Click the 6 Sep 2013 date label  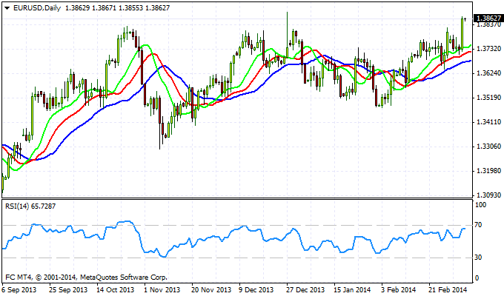tap(19, 289)
